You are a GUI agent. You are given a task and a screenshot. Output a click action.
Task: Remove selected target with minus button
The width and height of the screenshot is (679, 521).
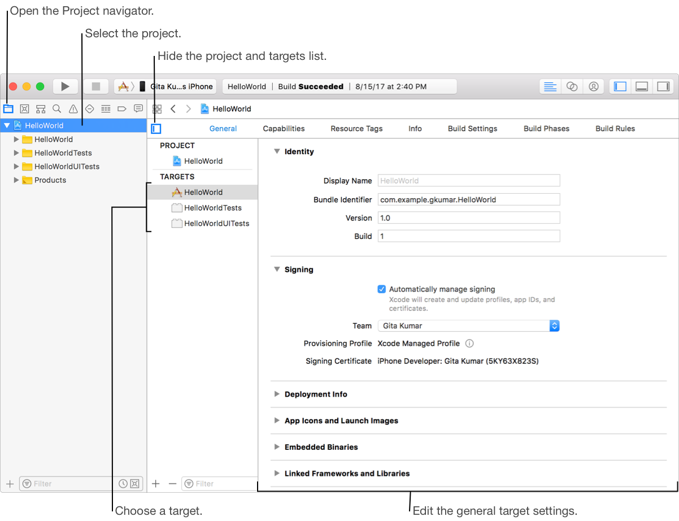172,484
